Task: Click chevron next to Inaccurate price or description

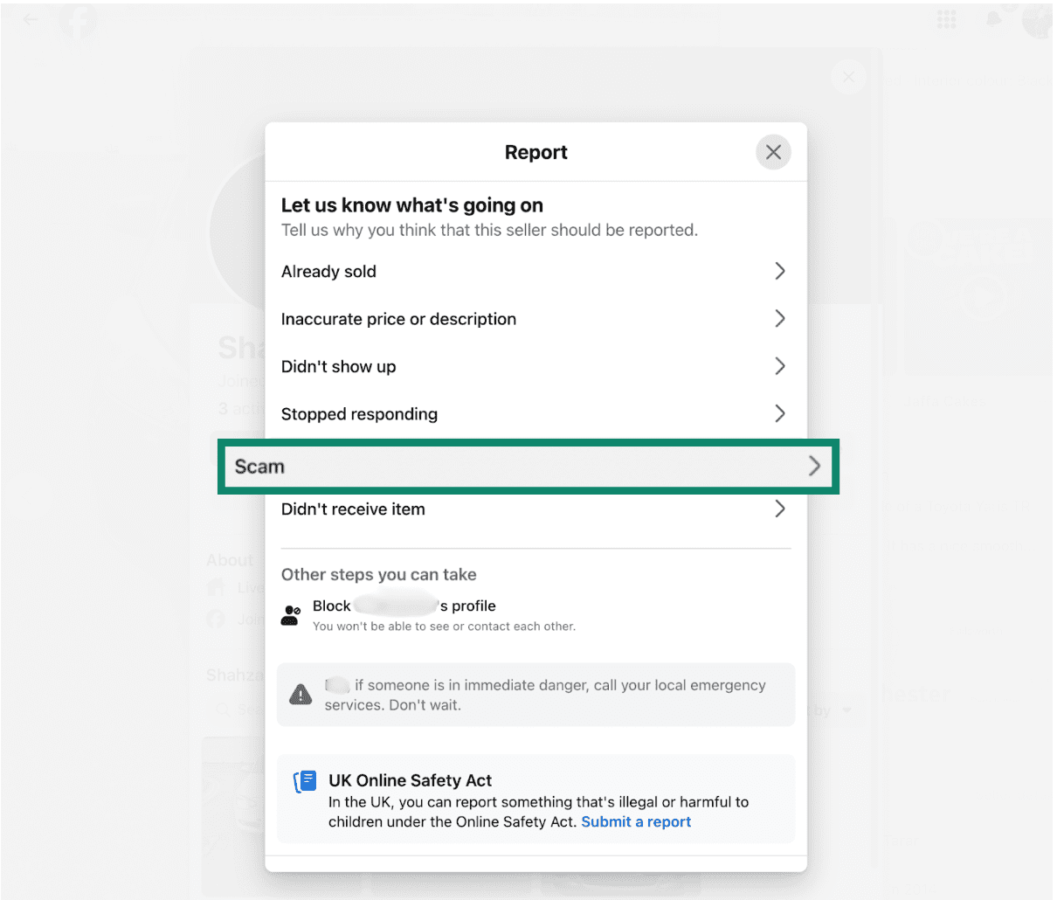Action: pos(780,319)
